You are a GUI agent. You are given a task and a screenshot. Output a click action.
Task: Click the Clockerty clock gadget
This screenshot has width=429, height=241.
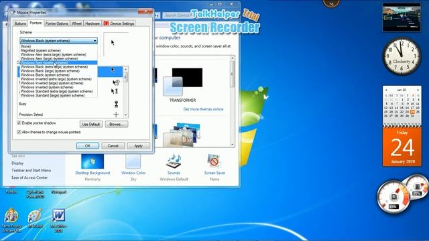(402, 56)
